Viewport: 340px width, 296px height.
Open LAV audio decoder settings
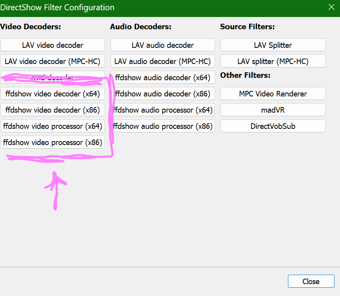163,45
